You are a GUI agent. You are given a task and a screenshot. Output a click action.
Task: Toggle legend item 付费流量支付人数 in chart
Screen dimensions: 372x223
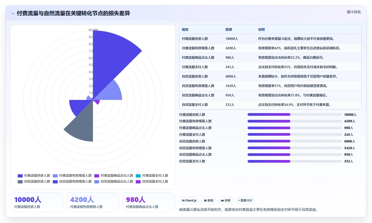(x=152, y=176)
